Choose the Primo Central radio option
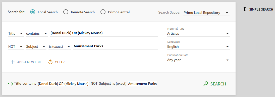Image resolution: width=275 pixels, height=97 pixels. point(103,12)
